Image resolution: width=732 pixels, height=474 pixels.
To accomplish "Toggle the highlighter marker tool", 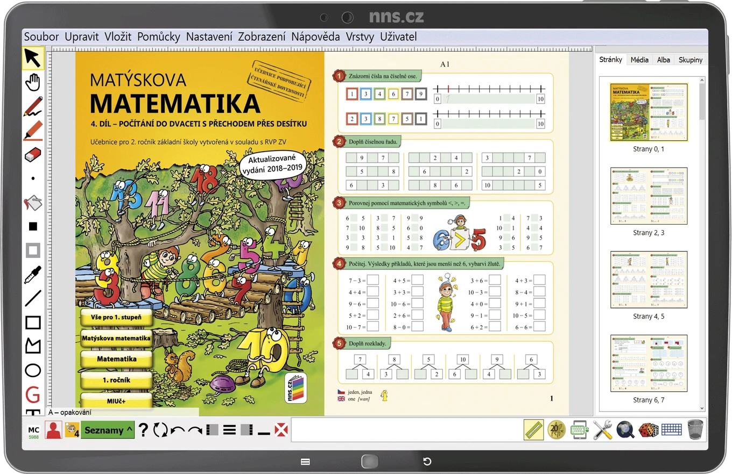I will point(33,131).
